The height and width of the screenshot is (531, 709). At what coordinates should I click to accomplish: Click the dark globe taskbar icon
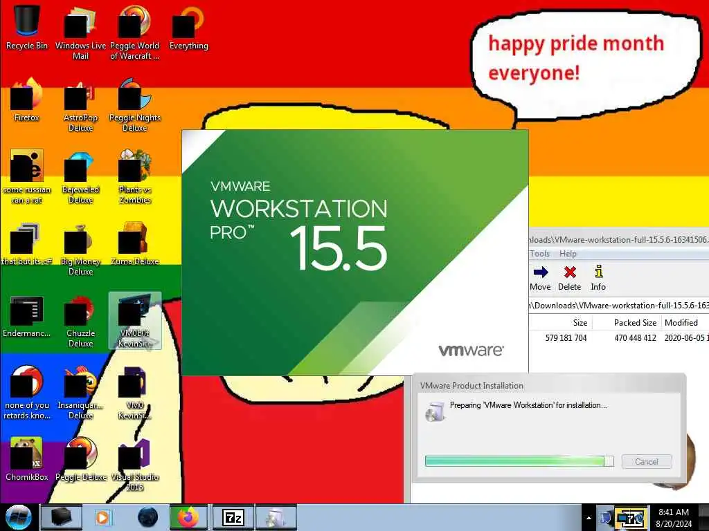tap(147, 517)
